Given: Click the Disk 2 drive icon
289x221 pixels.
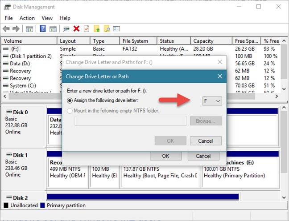Looking at the screenshot, I should tap(9, 197).
